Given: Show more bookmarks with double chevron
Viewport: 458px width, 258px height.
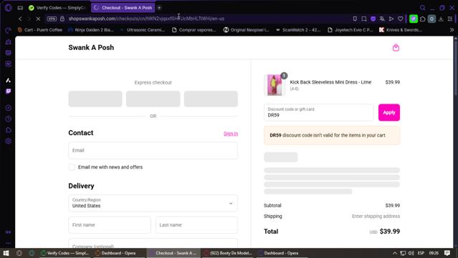Looking at the screenshot, I should pos(452,30).
